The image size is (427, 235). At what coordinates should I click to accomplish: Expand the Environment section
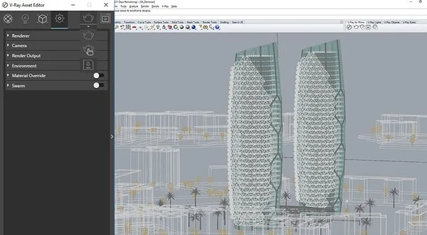pyautogui.click(x=56, y=66)
